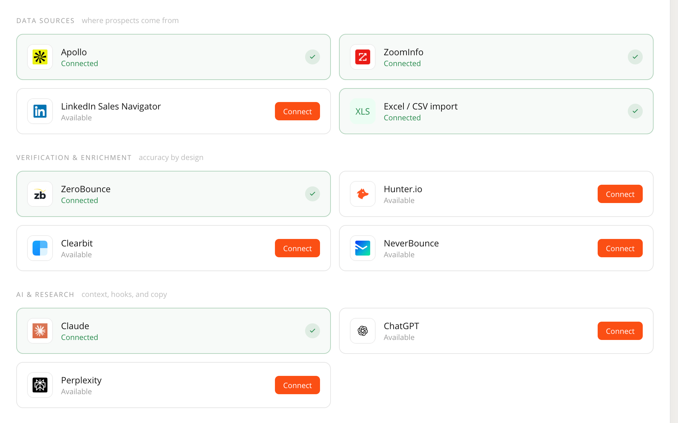Click the "Connected" status under ZoomInfo
The width and height of the screenshot is (678, 423).
(x=402, y=64)
